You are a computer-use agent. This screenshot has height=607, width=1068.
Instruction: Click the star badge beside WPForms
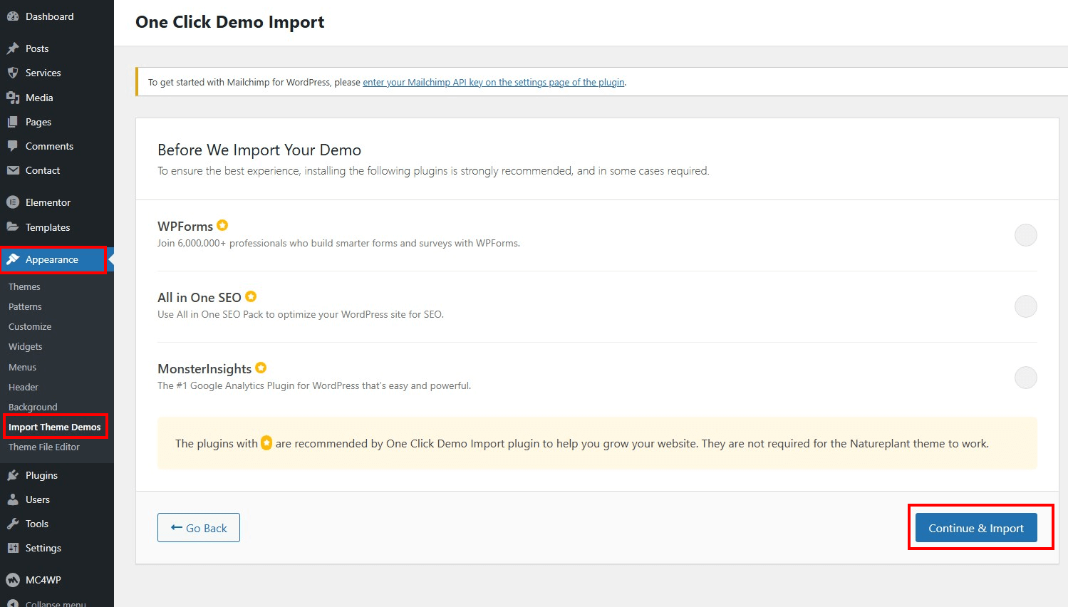(x=222, y=225)
